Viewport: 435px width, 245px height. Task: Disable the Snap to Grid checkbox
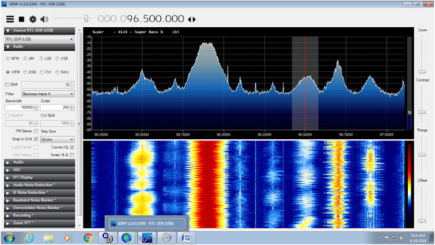[36, 139]
